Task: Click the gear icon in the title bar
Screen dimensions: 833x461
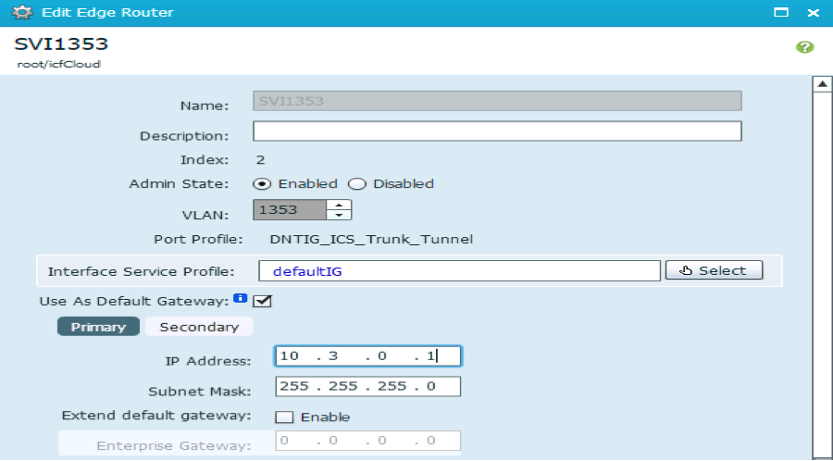Action: coord(16,13)
